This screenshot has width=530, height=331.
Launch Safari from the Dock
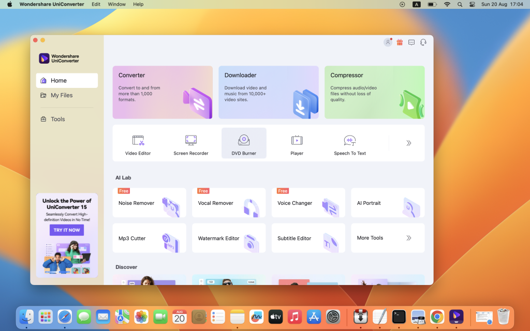(65, 317)
